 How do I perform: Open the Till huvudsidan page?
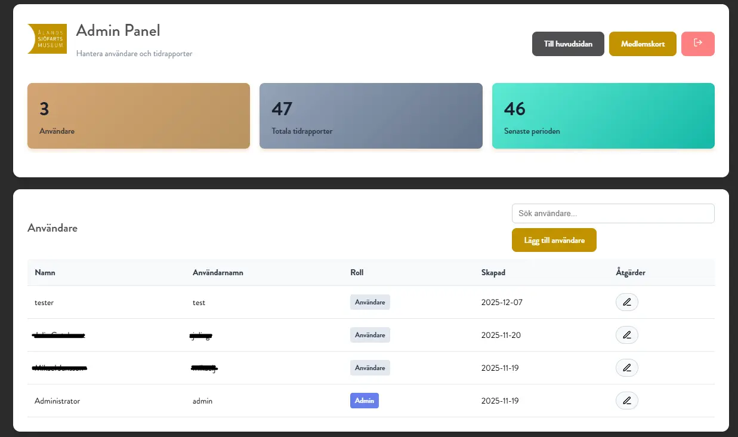pos(568,44)
